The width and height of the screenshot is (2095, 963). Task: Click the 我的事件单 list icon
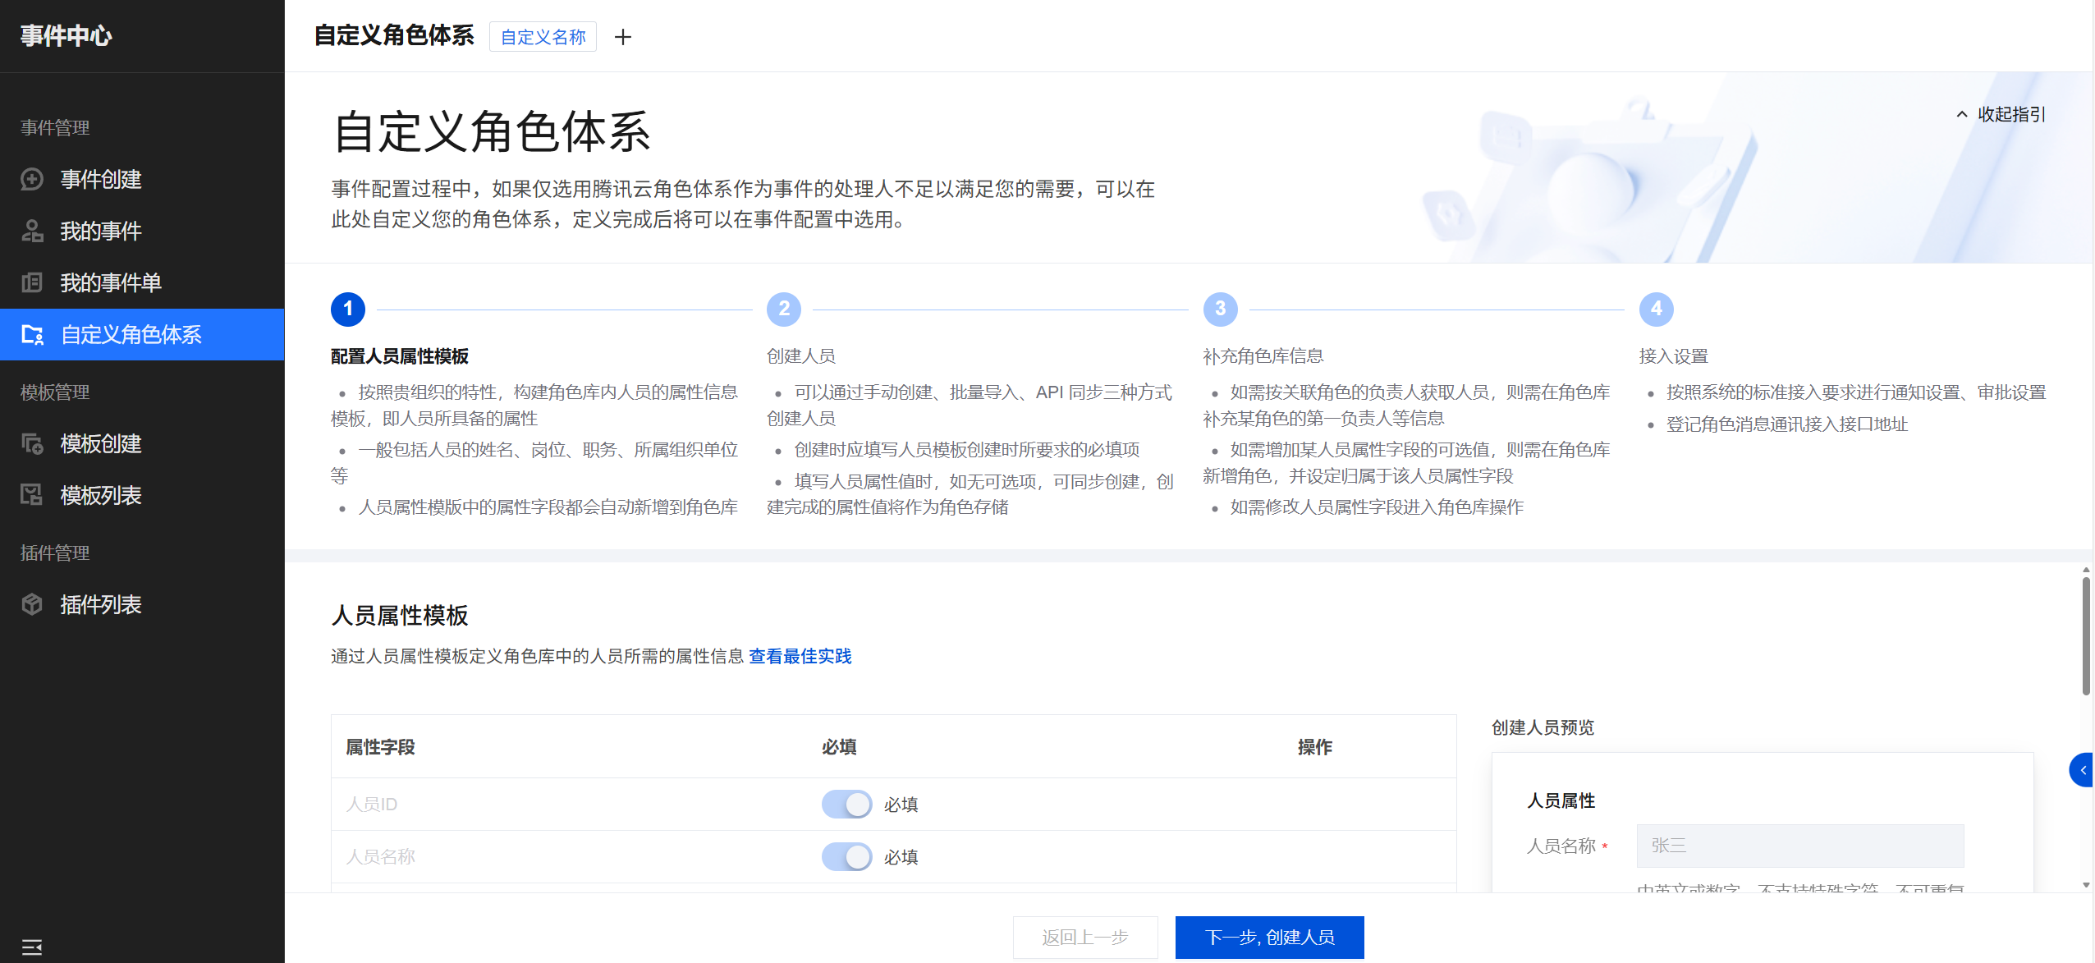click(x=32, y=282)
